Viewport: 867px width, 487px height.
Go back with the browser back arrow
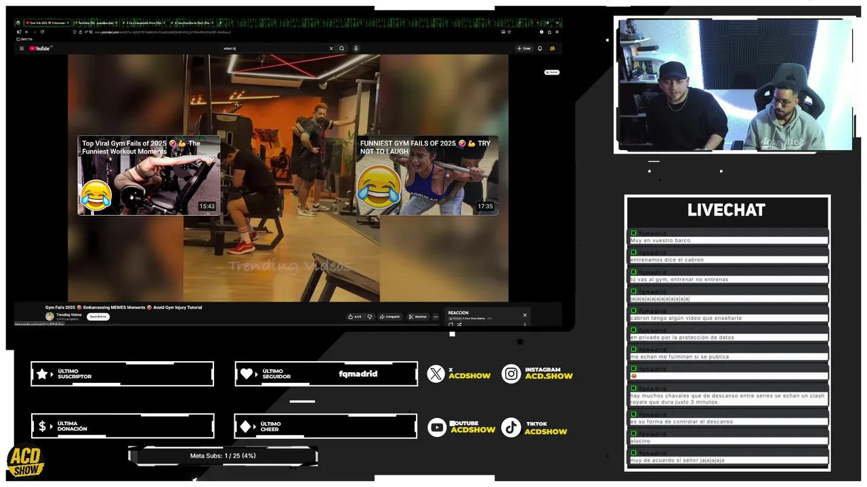pyautogui.click(x=26, y=32)
